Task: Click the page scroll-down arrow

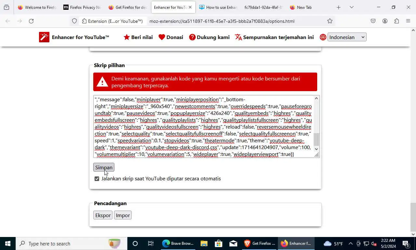Action: coord(413,234)
